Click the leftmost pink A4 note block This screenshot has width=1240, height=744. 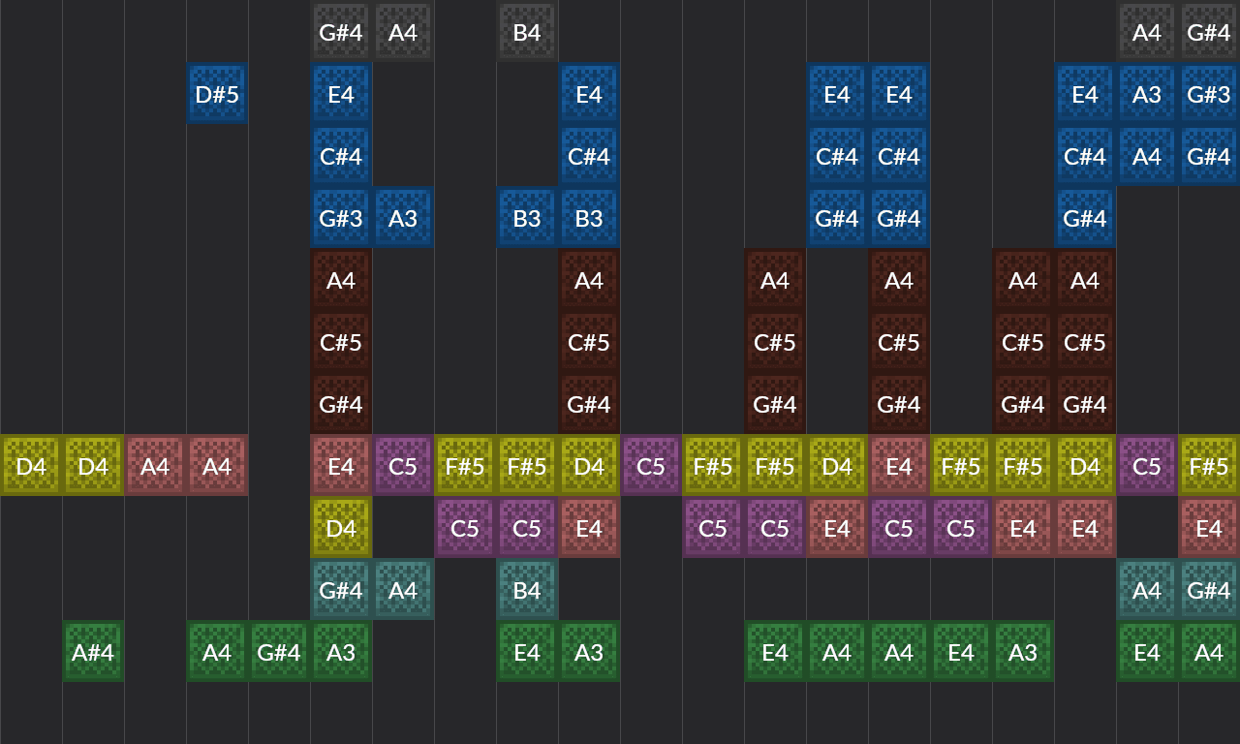click(x=155, y=466)
